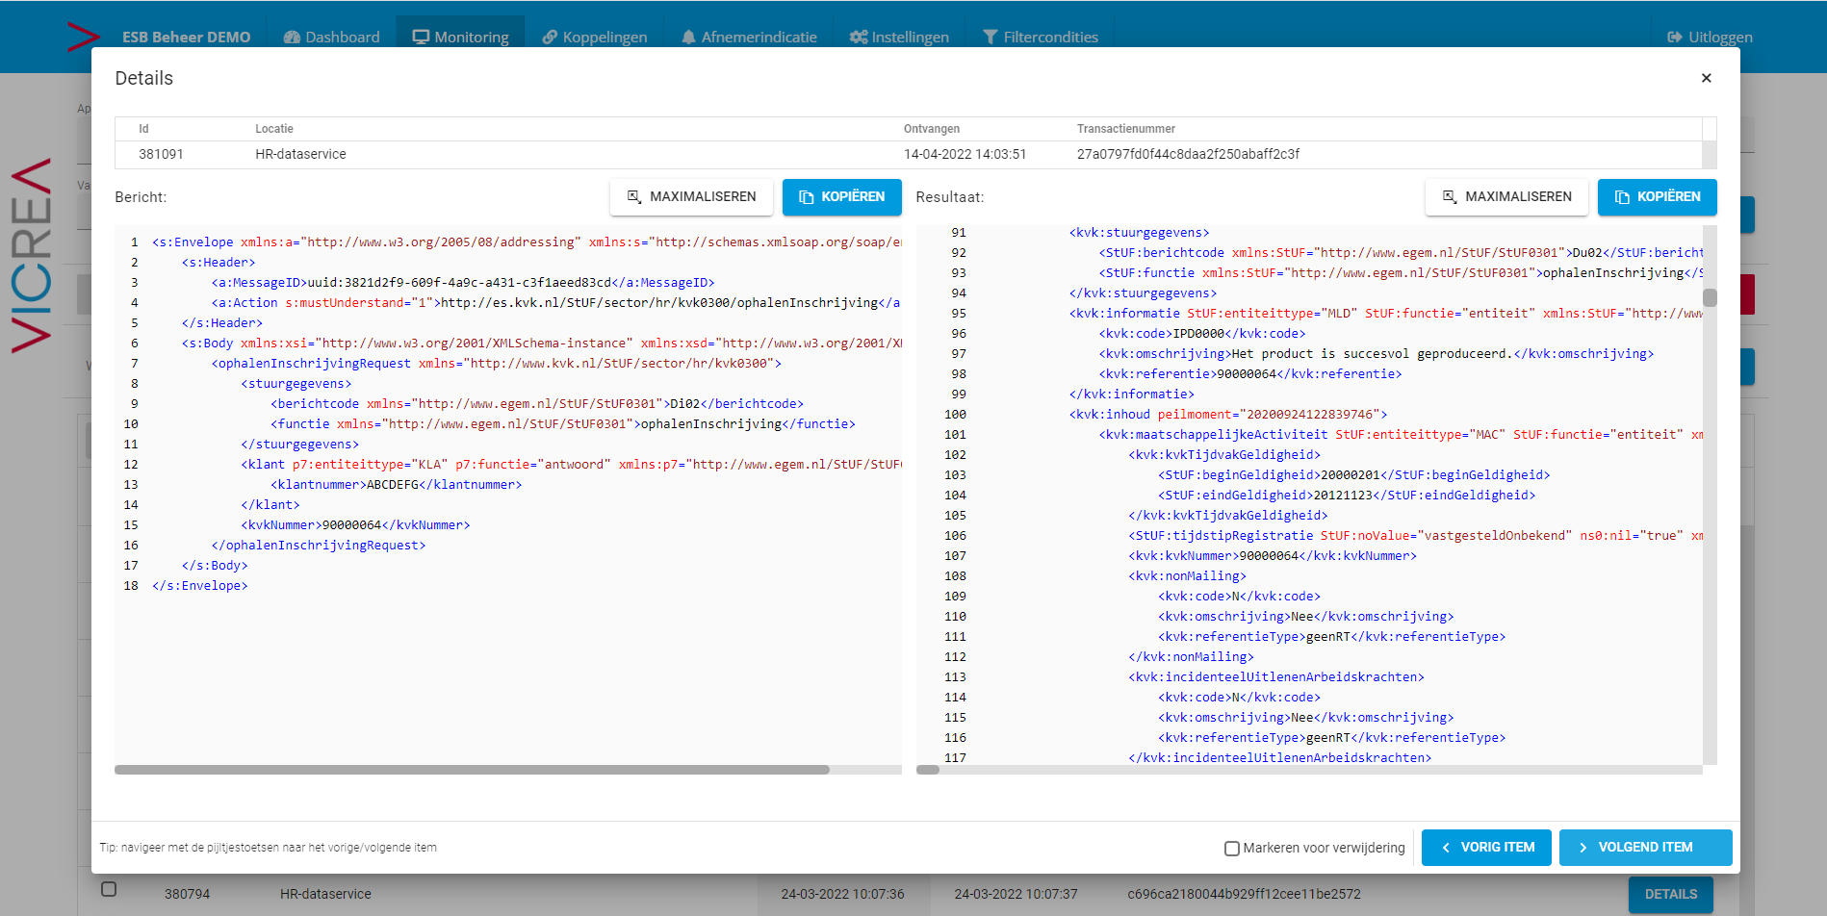The height and width of the screenshot is (916, 1827).
Task: Click Bericht line 15 kvkNummer 90000064
Action: point(355,525)
